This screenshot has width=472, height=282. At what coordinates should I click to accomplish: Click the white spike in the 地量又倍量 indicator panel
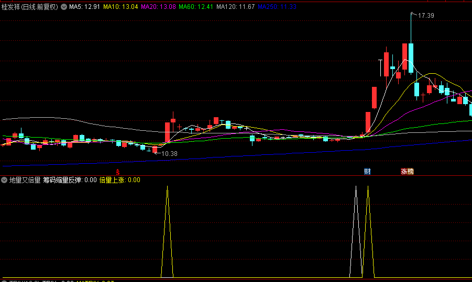tap(356, 231)
